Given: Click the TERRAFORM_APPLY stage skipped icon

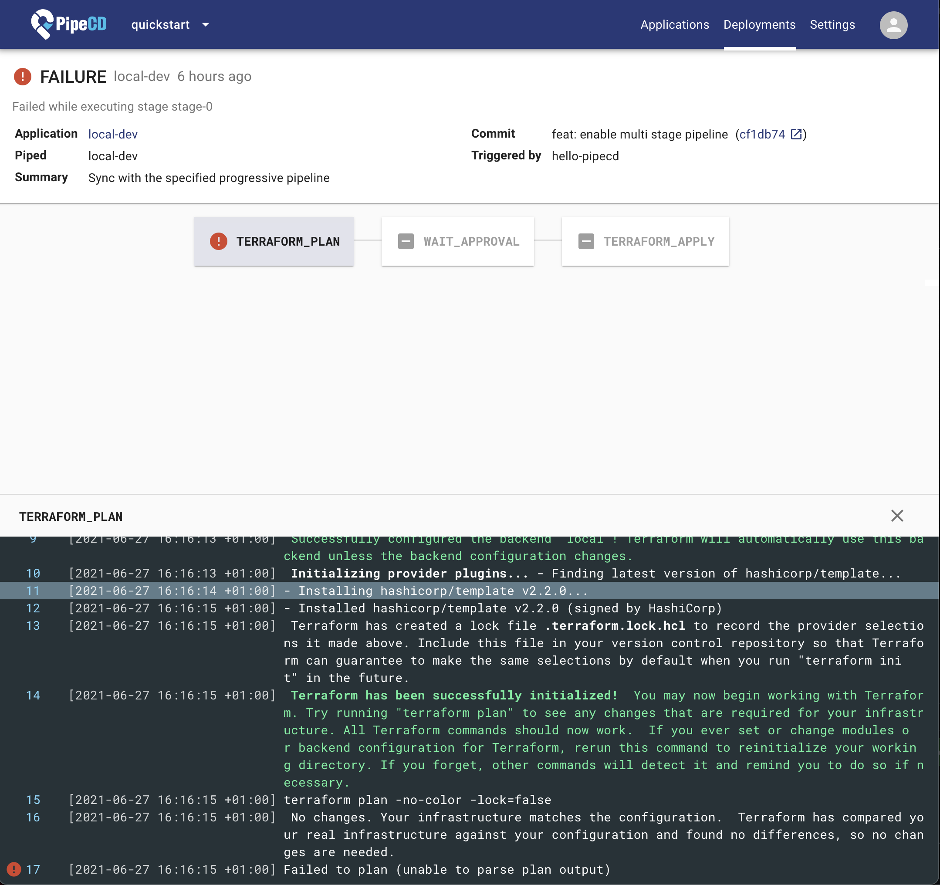Looking at the screenshot, I should click(x=586, y=241).
